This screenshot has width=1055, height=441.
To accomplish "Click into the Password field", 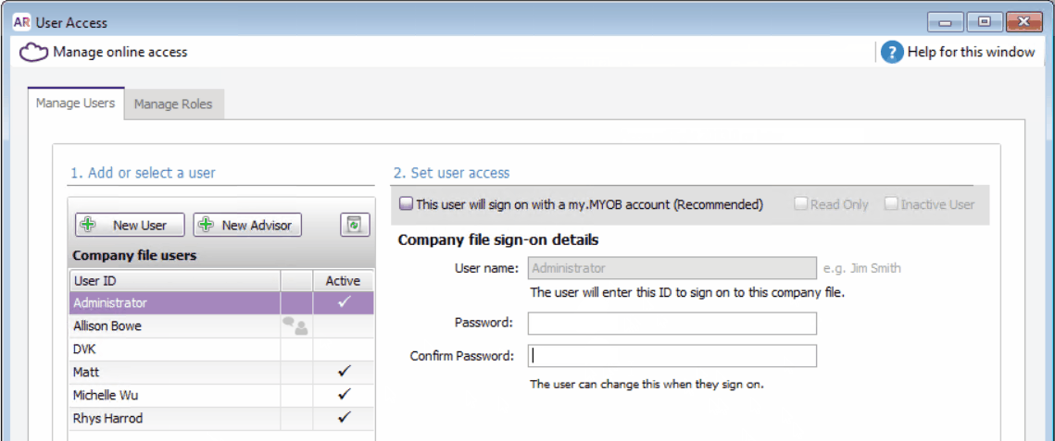I will 672,323.
